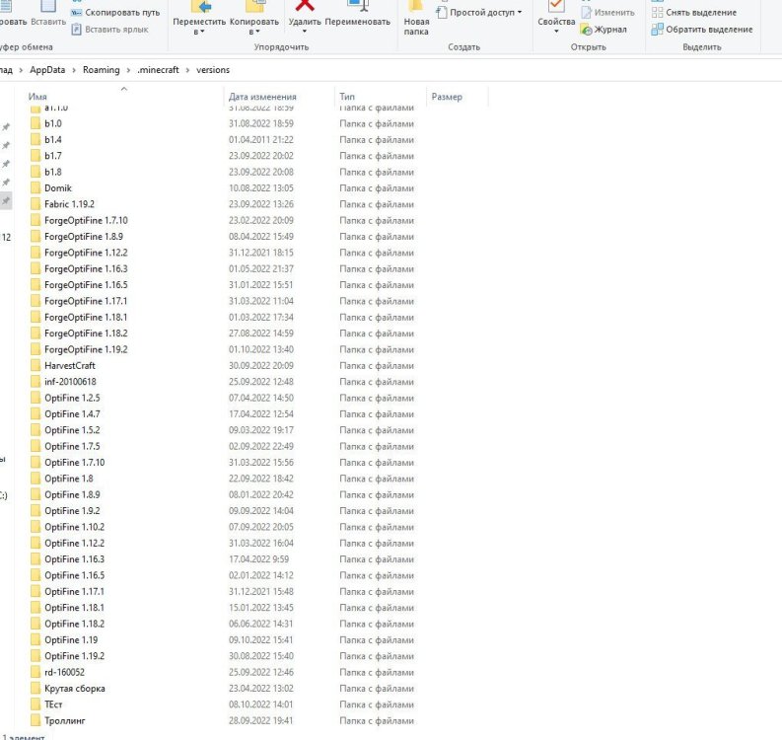The image size is (782, 740).
Task: Select the ForgeOptiFine 1.16.3 folder
Action: (86, 269)
